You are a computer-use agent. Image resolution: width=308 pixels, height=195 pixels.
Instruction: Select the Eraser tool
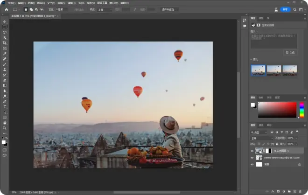pos(5,80)
